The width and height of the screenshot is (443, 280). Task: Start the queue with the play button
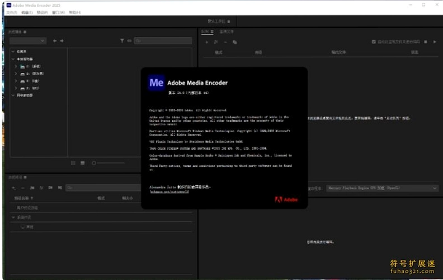click(x=435, y=42)
